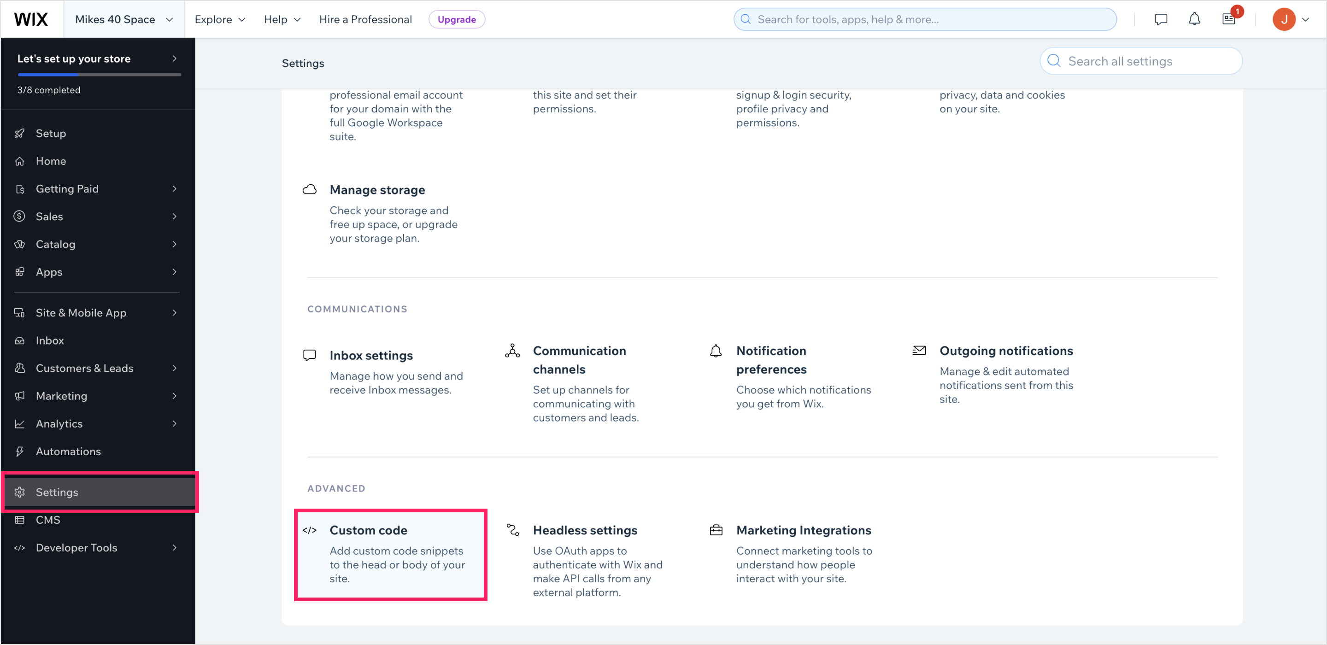Click the Automations lightning icon

coord(19,451)
